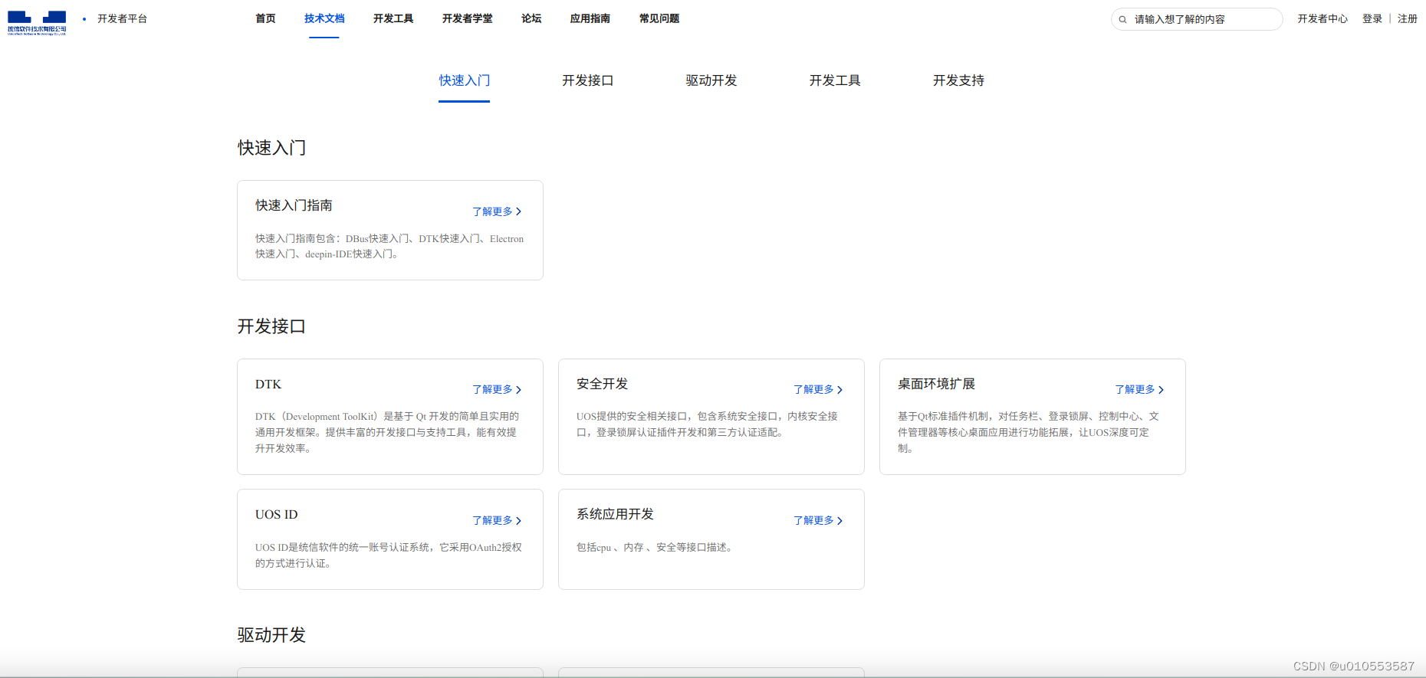
Task: Click the 桌面环境扩展 card description text
Action: tap(1028, 432)
